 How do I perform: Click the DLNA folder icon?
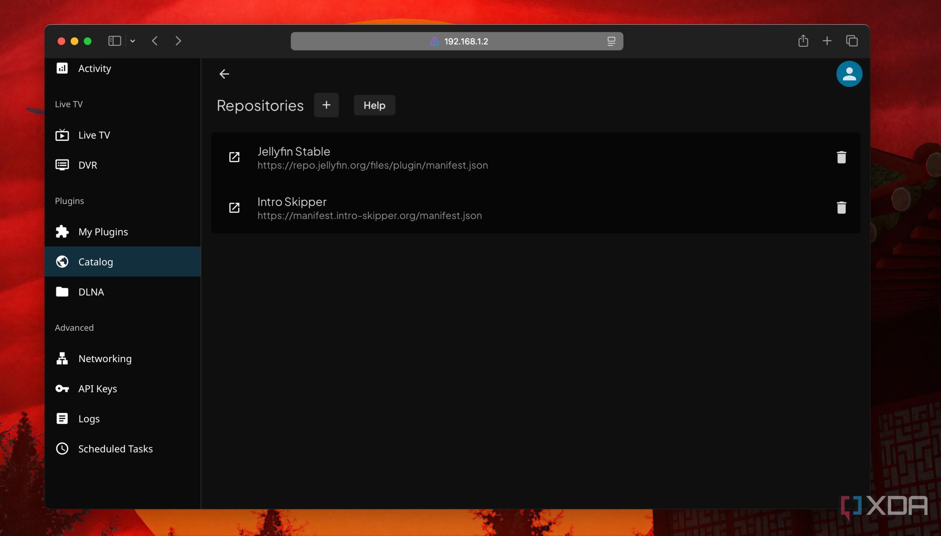click(62, 292)
